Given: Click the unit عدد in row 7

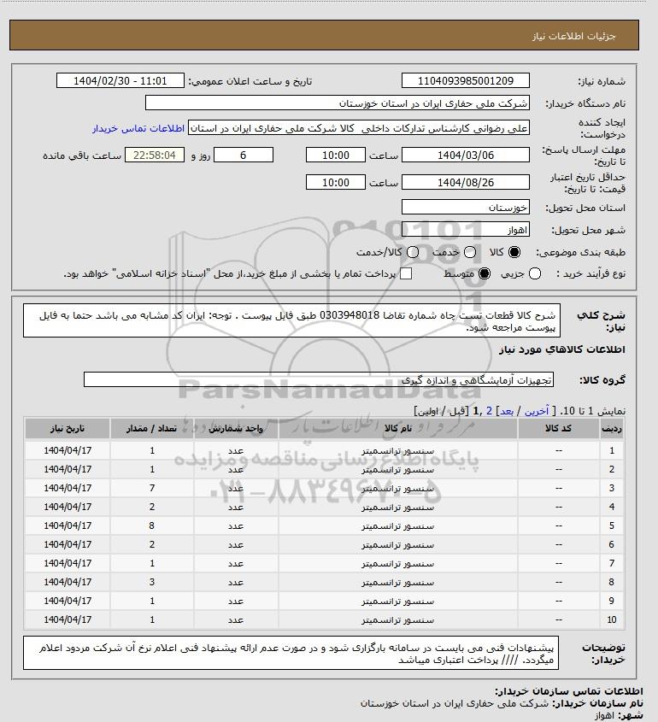Looking at the screenshot, I should click(236, 564).
